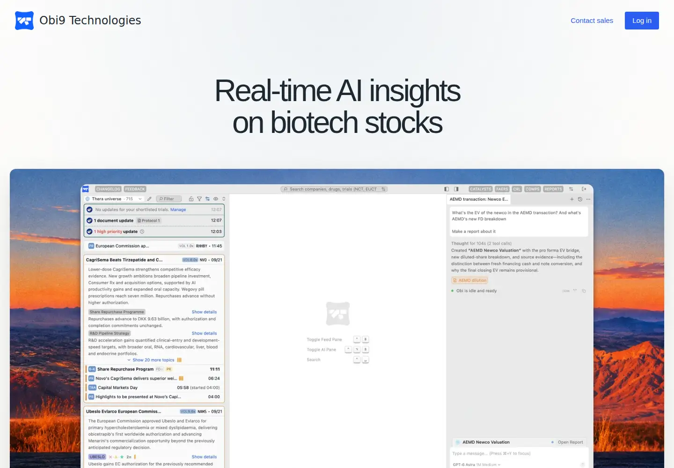Toggle the lock icon in the feed toolbar
Viewport: 674px width, 468px height.
(191, 199)
